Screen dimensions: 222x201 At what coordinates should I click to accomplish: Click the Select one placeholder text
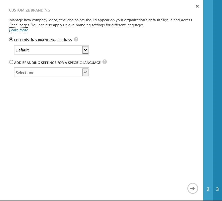tap(25, 73)
